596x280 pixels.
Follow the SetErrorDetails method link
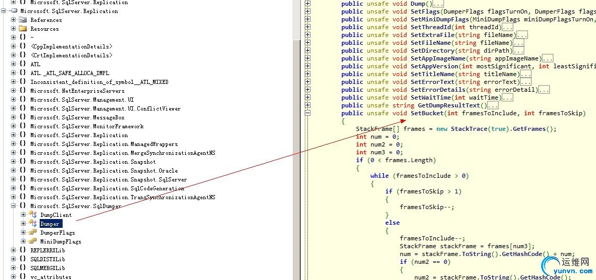point(438,90)
